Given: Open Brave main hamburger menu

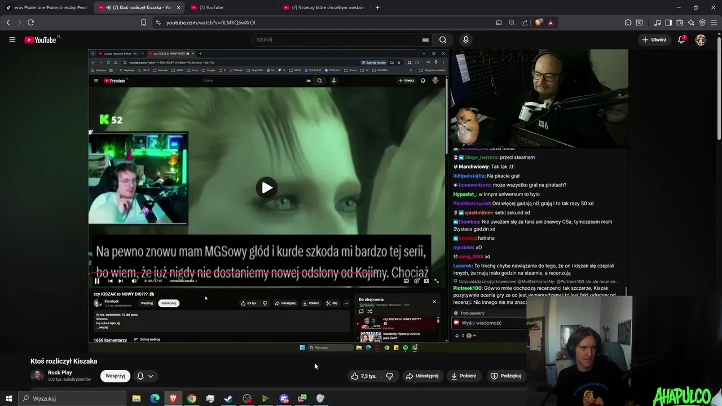Looking at the screenshot, I should 714,23.
